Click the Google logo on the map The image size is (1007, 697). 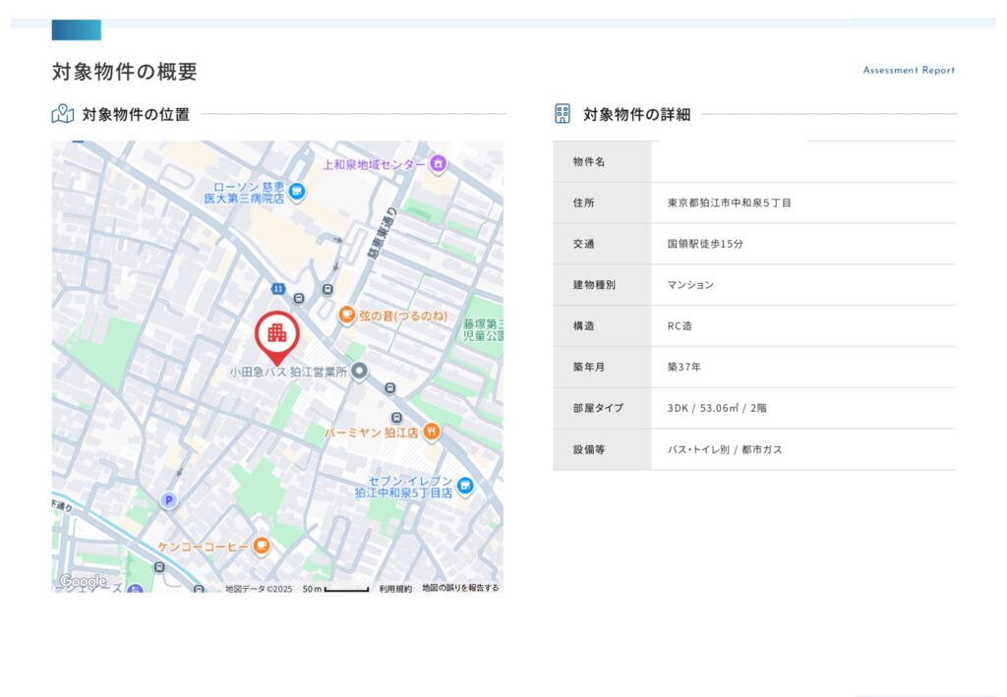click(x=82, y=583)
